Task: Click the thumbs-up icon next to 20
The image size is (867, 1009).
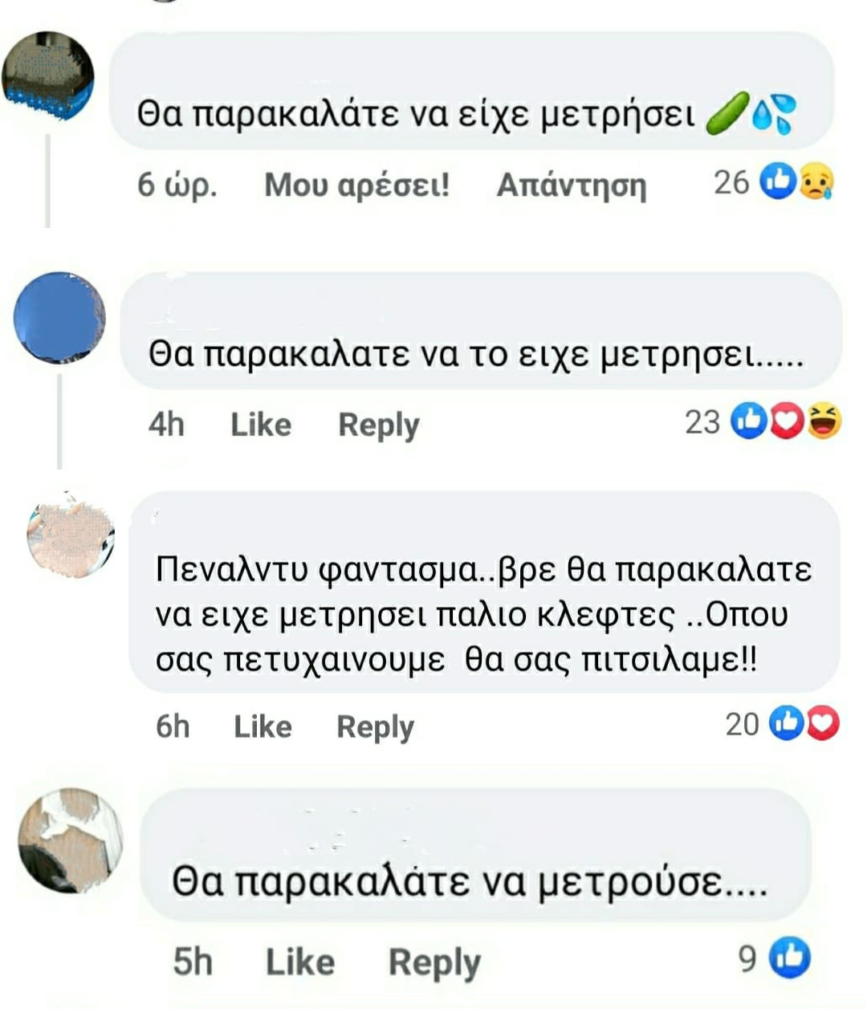Action: (x=787, y=723)
